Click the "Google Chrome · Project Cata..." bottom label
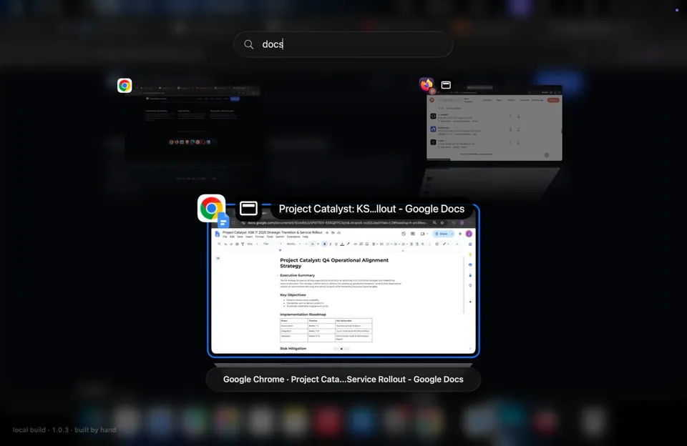This screenshot has height=446, width=687. [343, 380]
